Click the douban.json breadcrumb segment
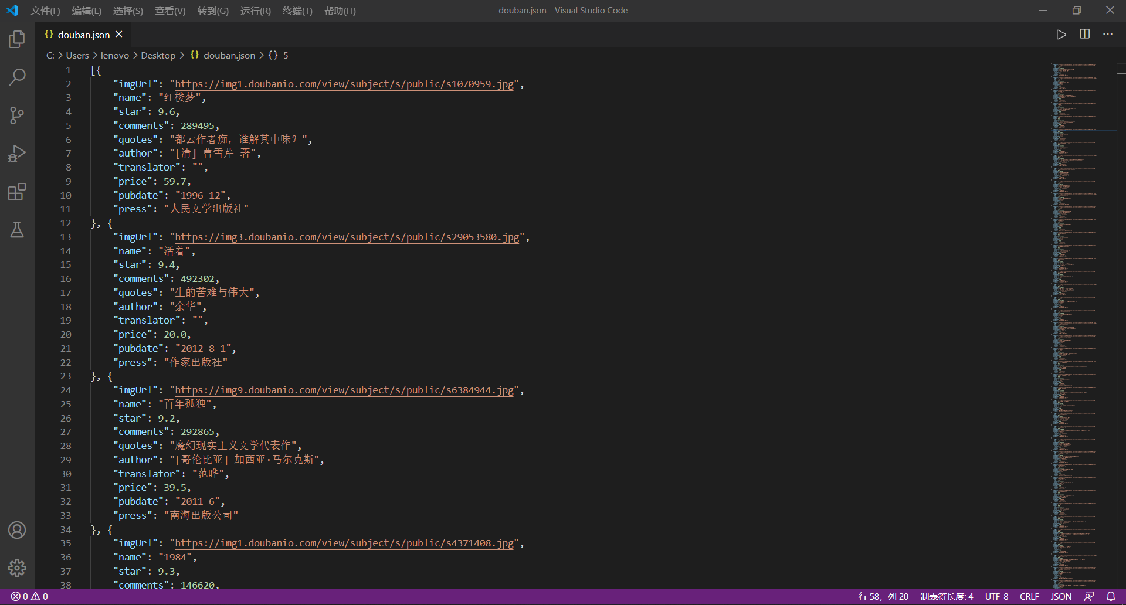The image size is (1126, 605). [x=223, y=55]
